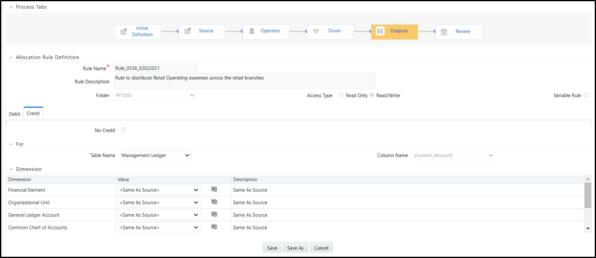Toggle the No Credit checkbox
Screen dimensions: 596x258
click(x=123, y=130)
